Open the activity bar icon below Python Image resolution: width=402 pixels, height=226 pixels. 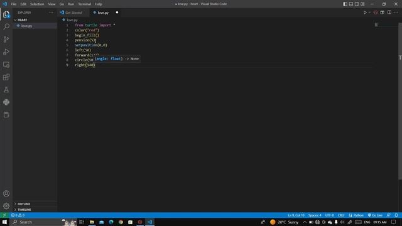click(x=6, y=114)
